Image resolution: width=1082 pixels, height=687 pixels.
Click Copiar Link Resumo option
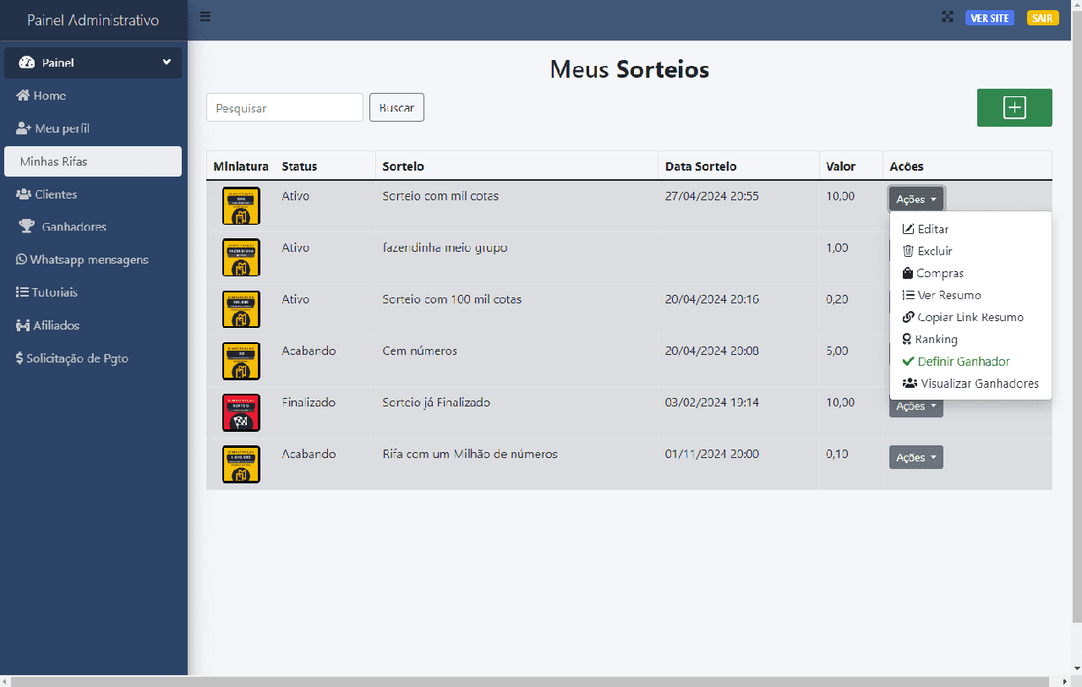[970, 318]
